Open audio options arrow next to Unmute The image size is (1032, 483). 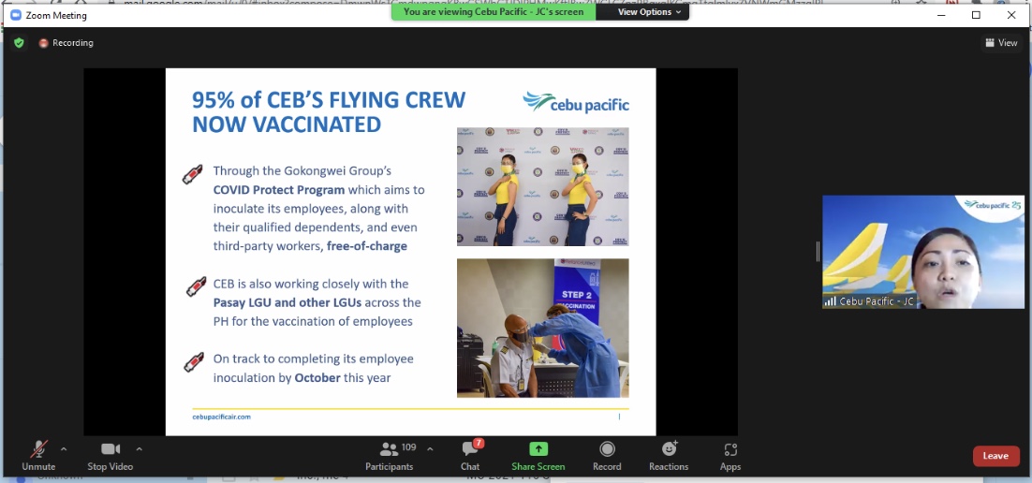63,449
